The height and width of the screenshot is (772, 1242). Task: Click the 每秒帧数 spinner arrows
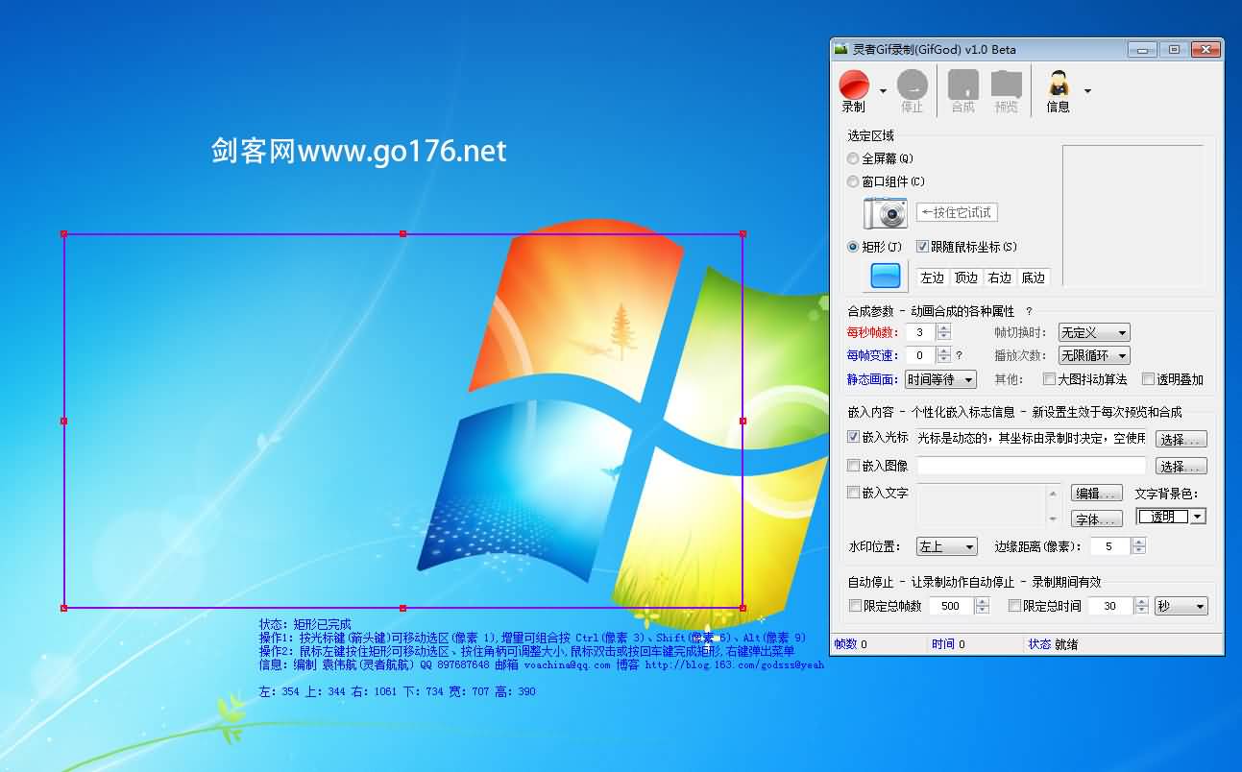[x=943, y=332]
